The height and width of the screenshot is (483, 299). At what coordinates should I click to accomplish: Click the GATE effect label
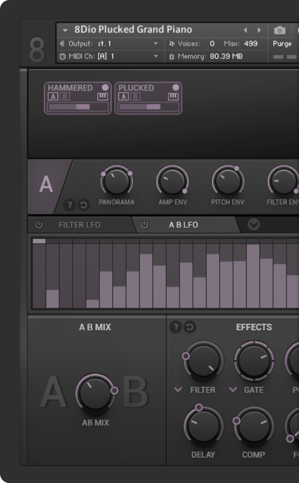point(254,390)
